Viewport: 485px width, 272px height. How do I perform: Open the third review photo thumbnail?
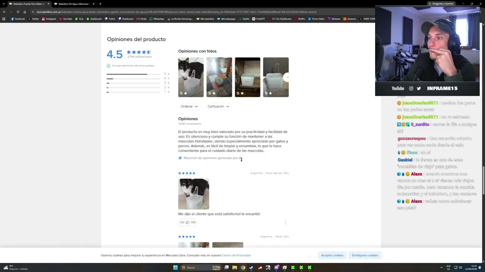click(x=247, y=77)
